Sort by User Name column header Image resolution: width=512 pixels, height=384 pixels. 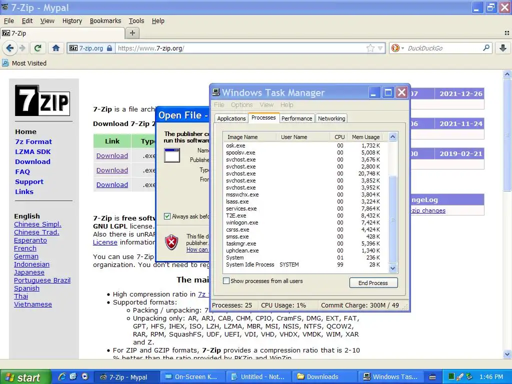point(303,137)
